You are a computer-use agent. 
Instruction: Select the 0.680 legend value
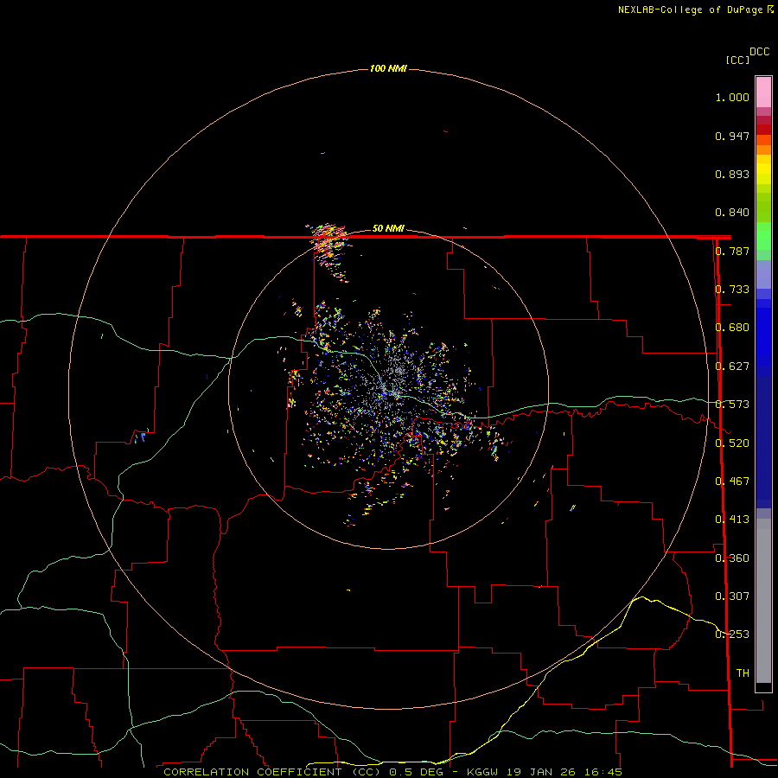tap(732, 328)
